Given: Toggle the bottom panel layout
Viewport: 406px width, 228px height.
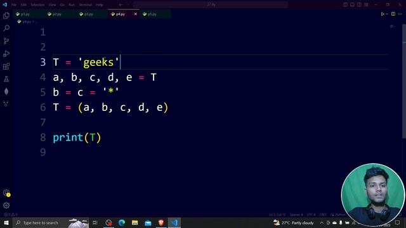Looking at the screenshot, I should tap(353, 4).
